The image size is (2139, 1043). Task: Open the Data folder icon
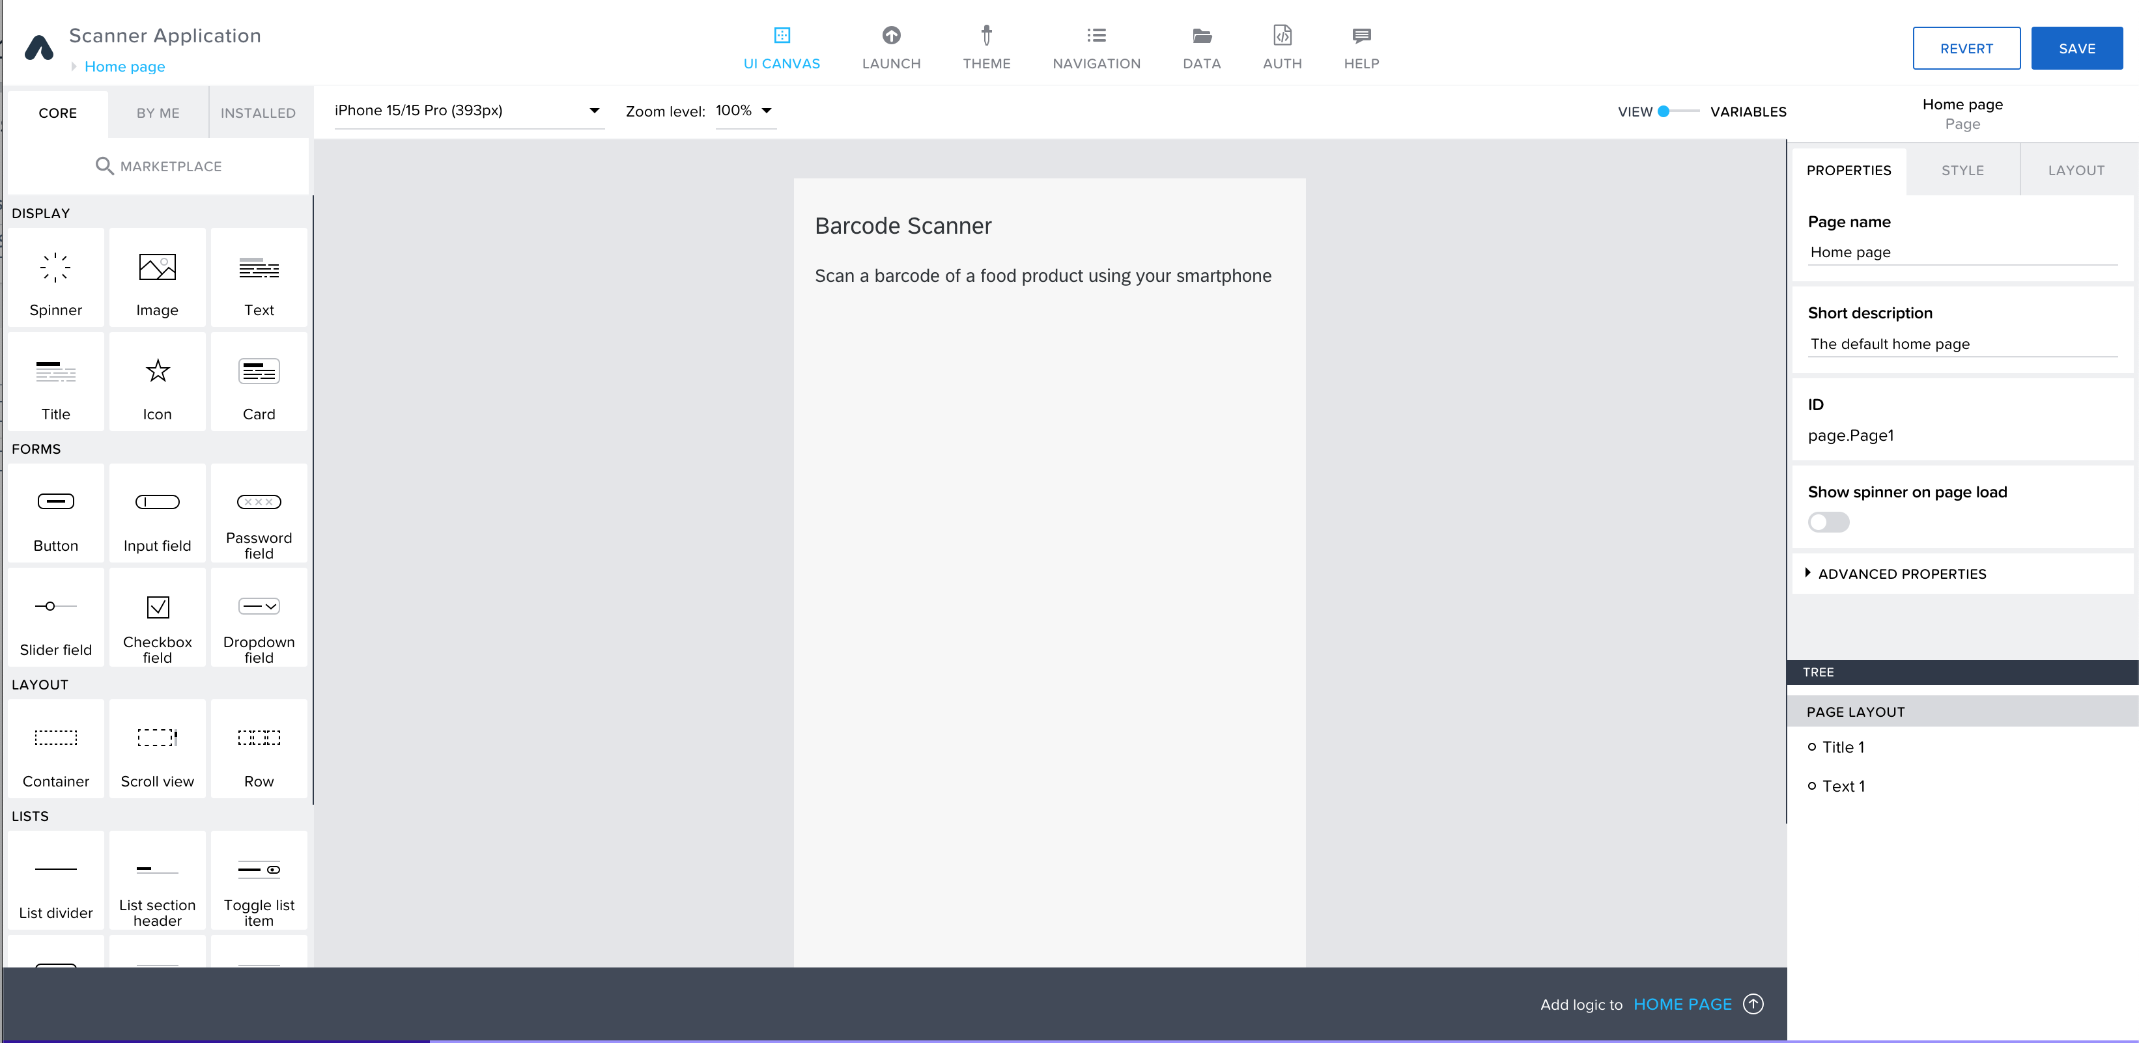pos(1200,36)
